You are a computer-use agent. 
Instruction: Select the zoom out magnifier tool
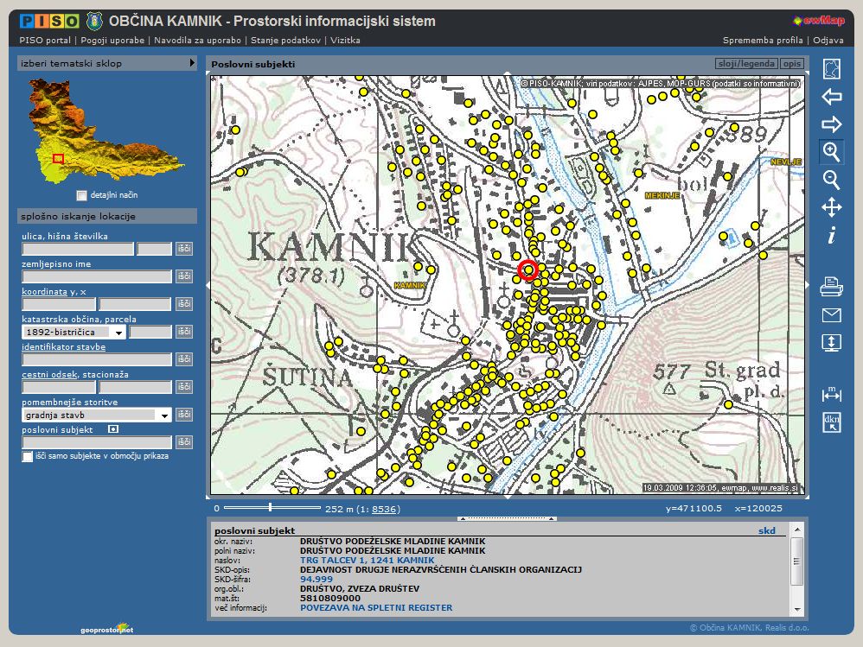(x=831, y=180)
